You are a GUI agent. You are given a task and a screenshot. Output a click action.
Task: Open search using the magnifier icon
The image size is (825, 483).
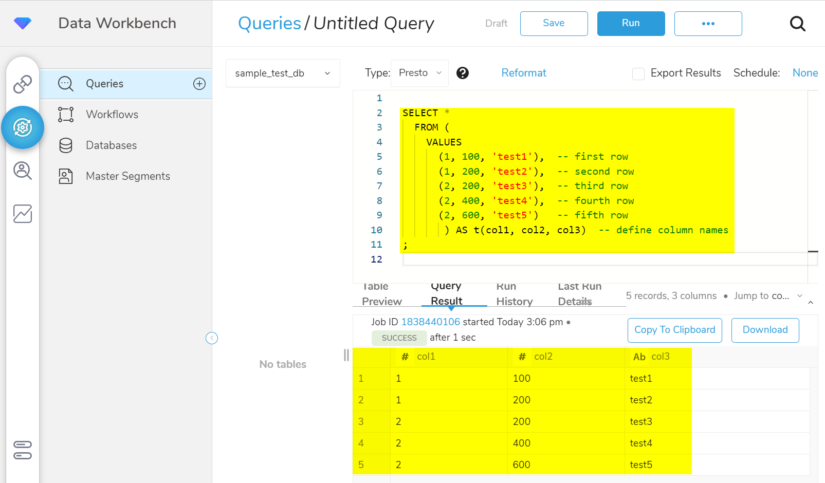[x=797, y=24]
